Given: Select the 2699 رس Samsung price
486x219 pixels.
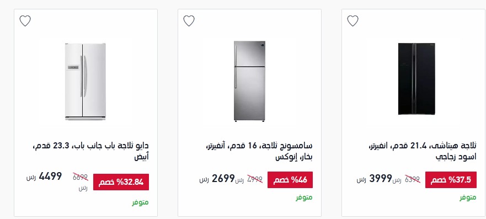Looking at the screenshot, I should pyautogui.click(x=217, y=179).
